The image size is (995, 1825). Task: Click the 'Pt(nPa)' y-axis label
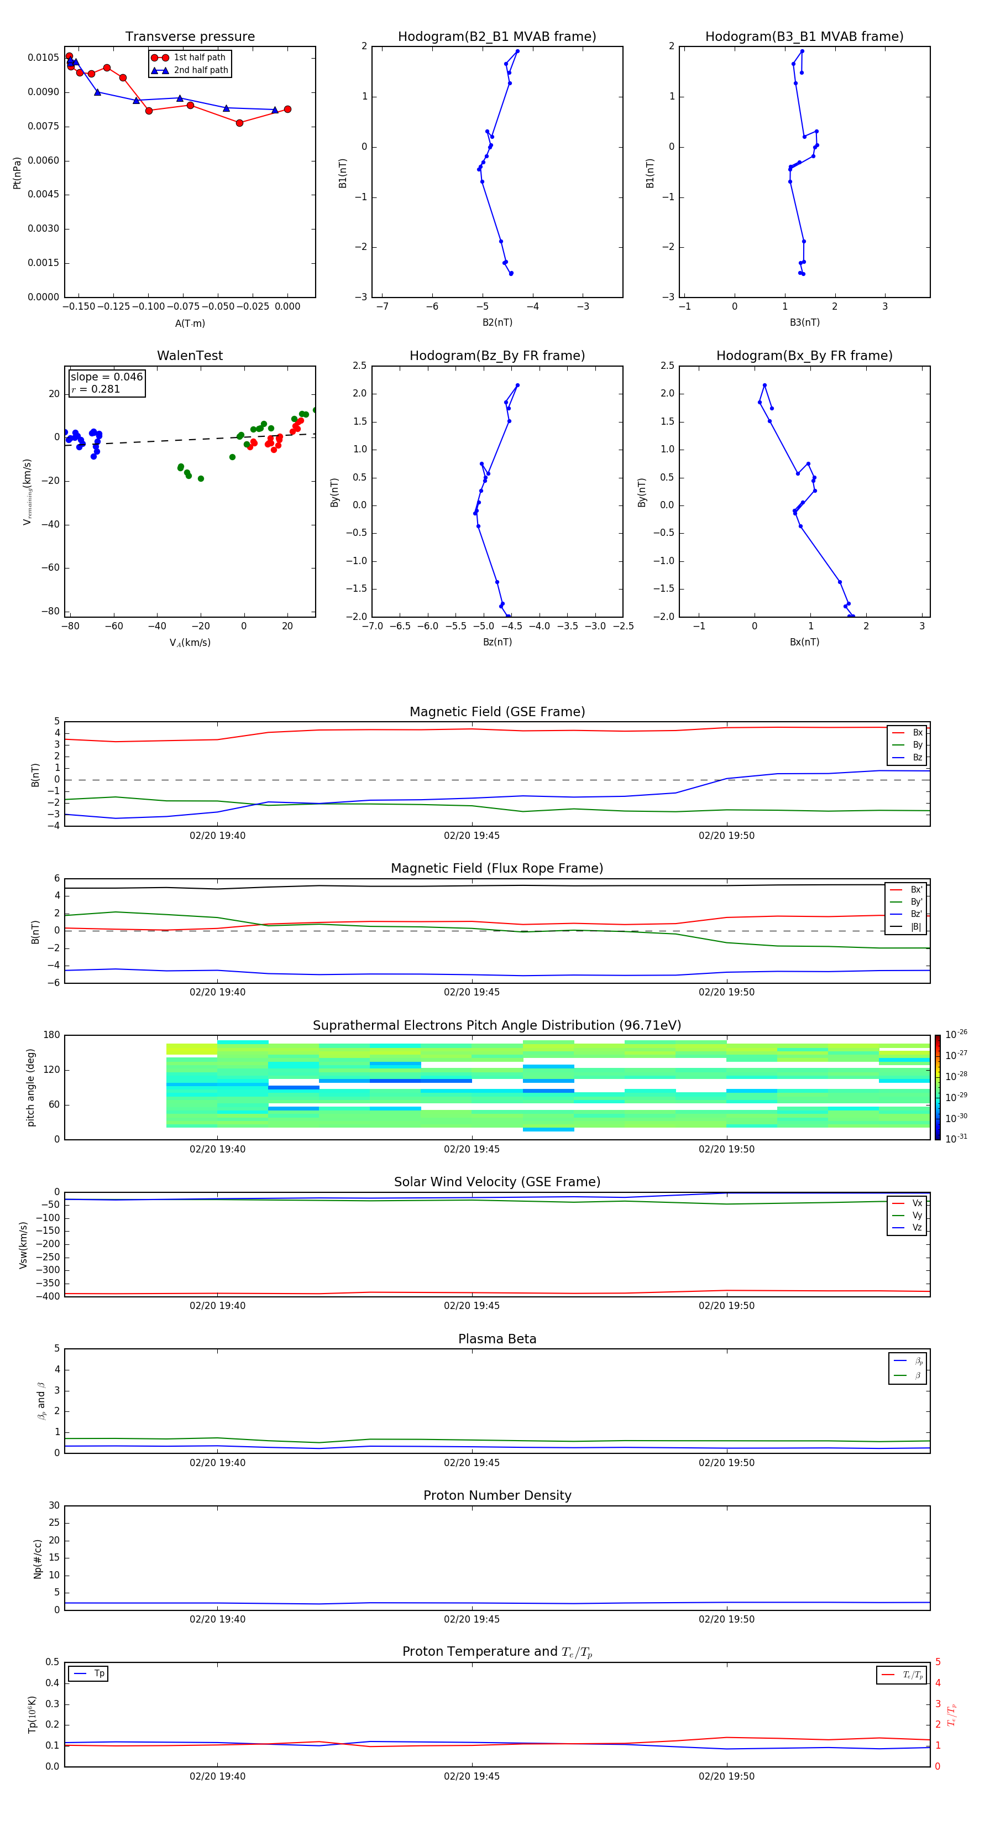click(17, 172)
